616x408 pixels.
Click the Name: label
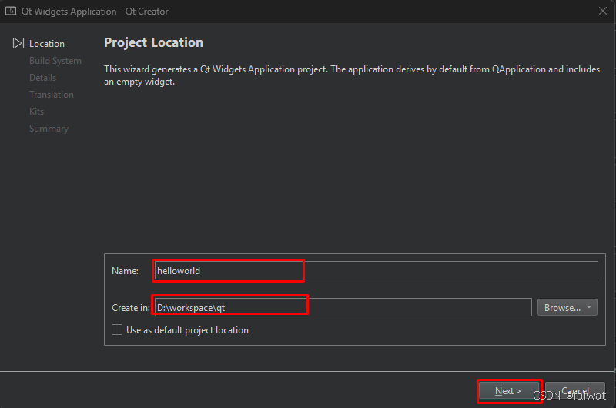tap(125, 270)
